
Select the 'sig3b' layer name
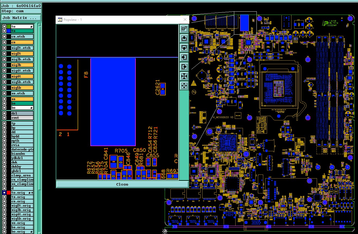pos(22,65)
